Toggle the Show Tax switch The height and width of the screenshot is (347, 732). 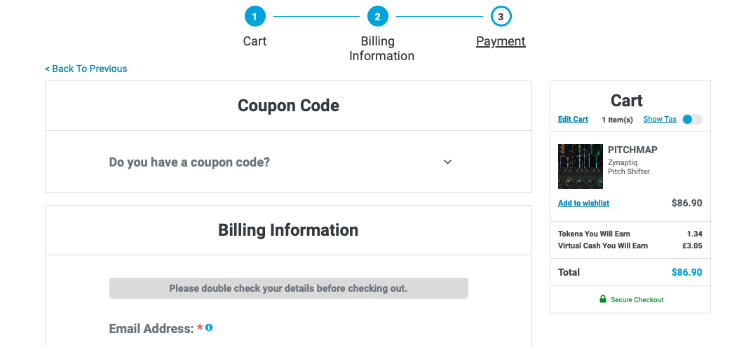pyautogui.click(x=691, y=119)
